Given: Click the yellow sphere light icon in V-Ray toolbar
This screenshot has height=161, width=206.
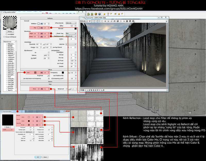Looking at the screenshot, I should (x=104, y=14).
